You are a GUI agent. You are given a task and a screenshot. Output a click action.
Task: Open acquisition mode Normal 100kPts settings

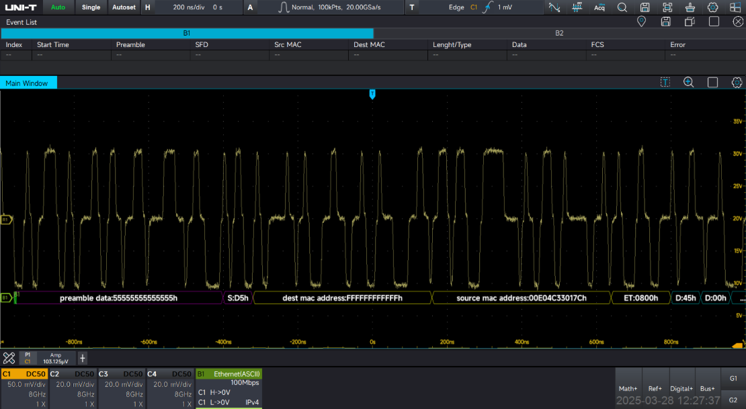(x=331, y=7)
